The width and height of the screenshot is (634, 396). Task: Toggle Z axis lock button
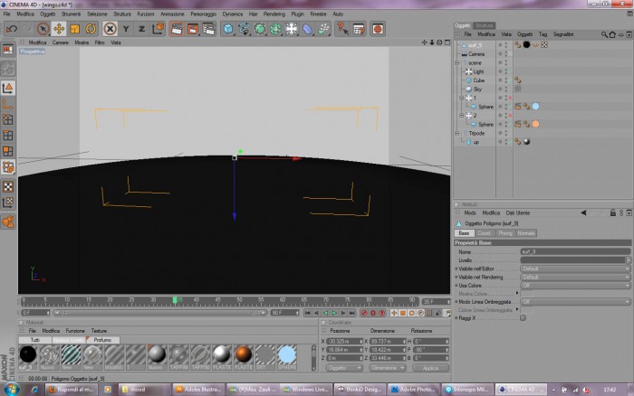click(141, 29)
